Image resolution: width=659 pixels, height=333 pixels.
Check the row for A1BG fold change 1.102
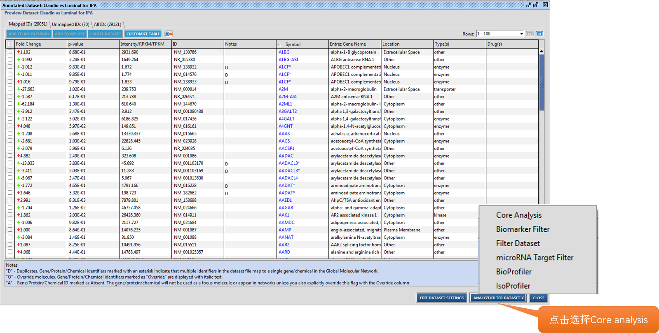10,52
